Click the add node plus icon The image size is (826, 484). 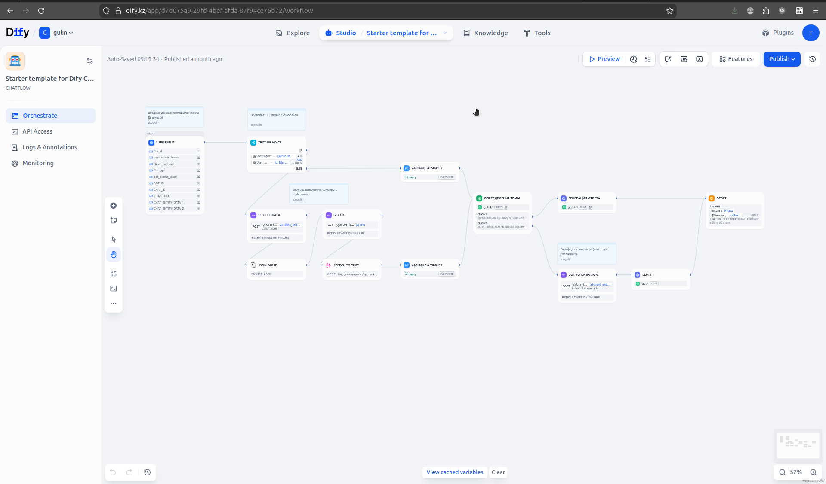tap(114, 206)
